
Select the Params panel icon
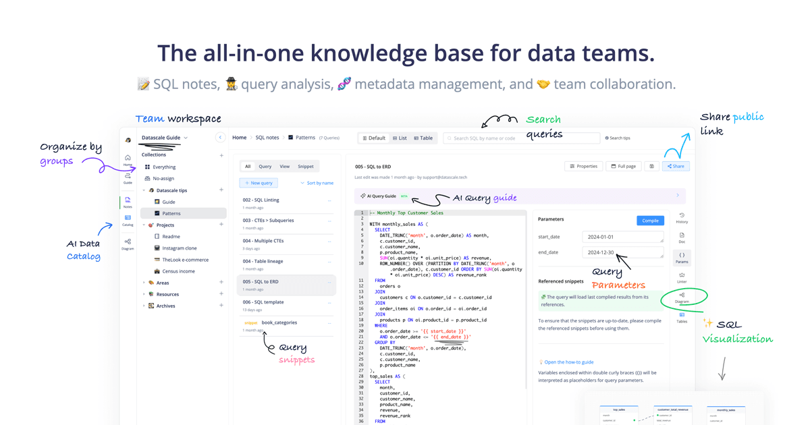coord(682,255)
